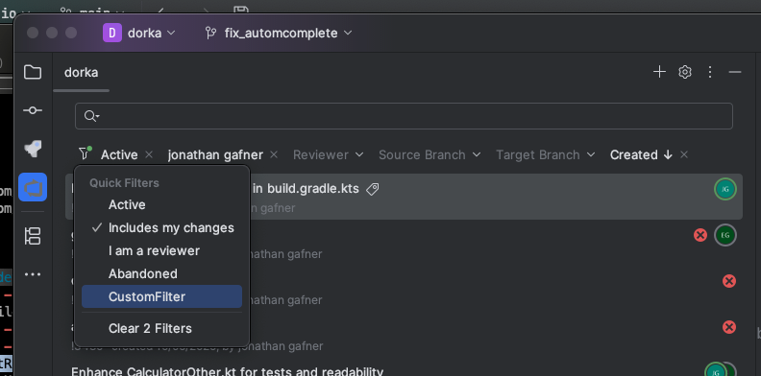Click the purple D project icon

112,33
